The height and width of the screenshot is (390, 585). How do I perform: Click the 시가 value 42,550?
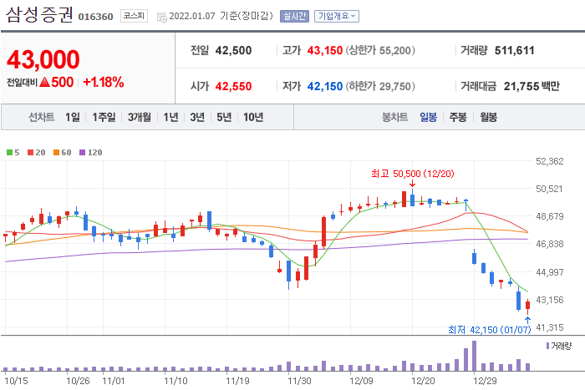pos(233,86)
